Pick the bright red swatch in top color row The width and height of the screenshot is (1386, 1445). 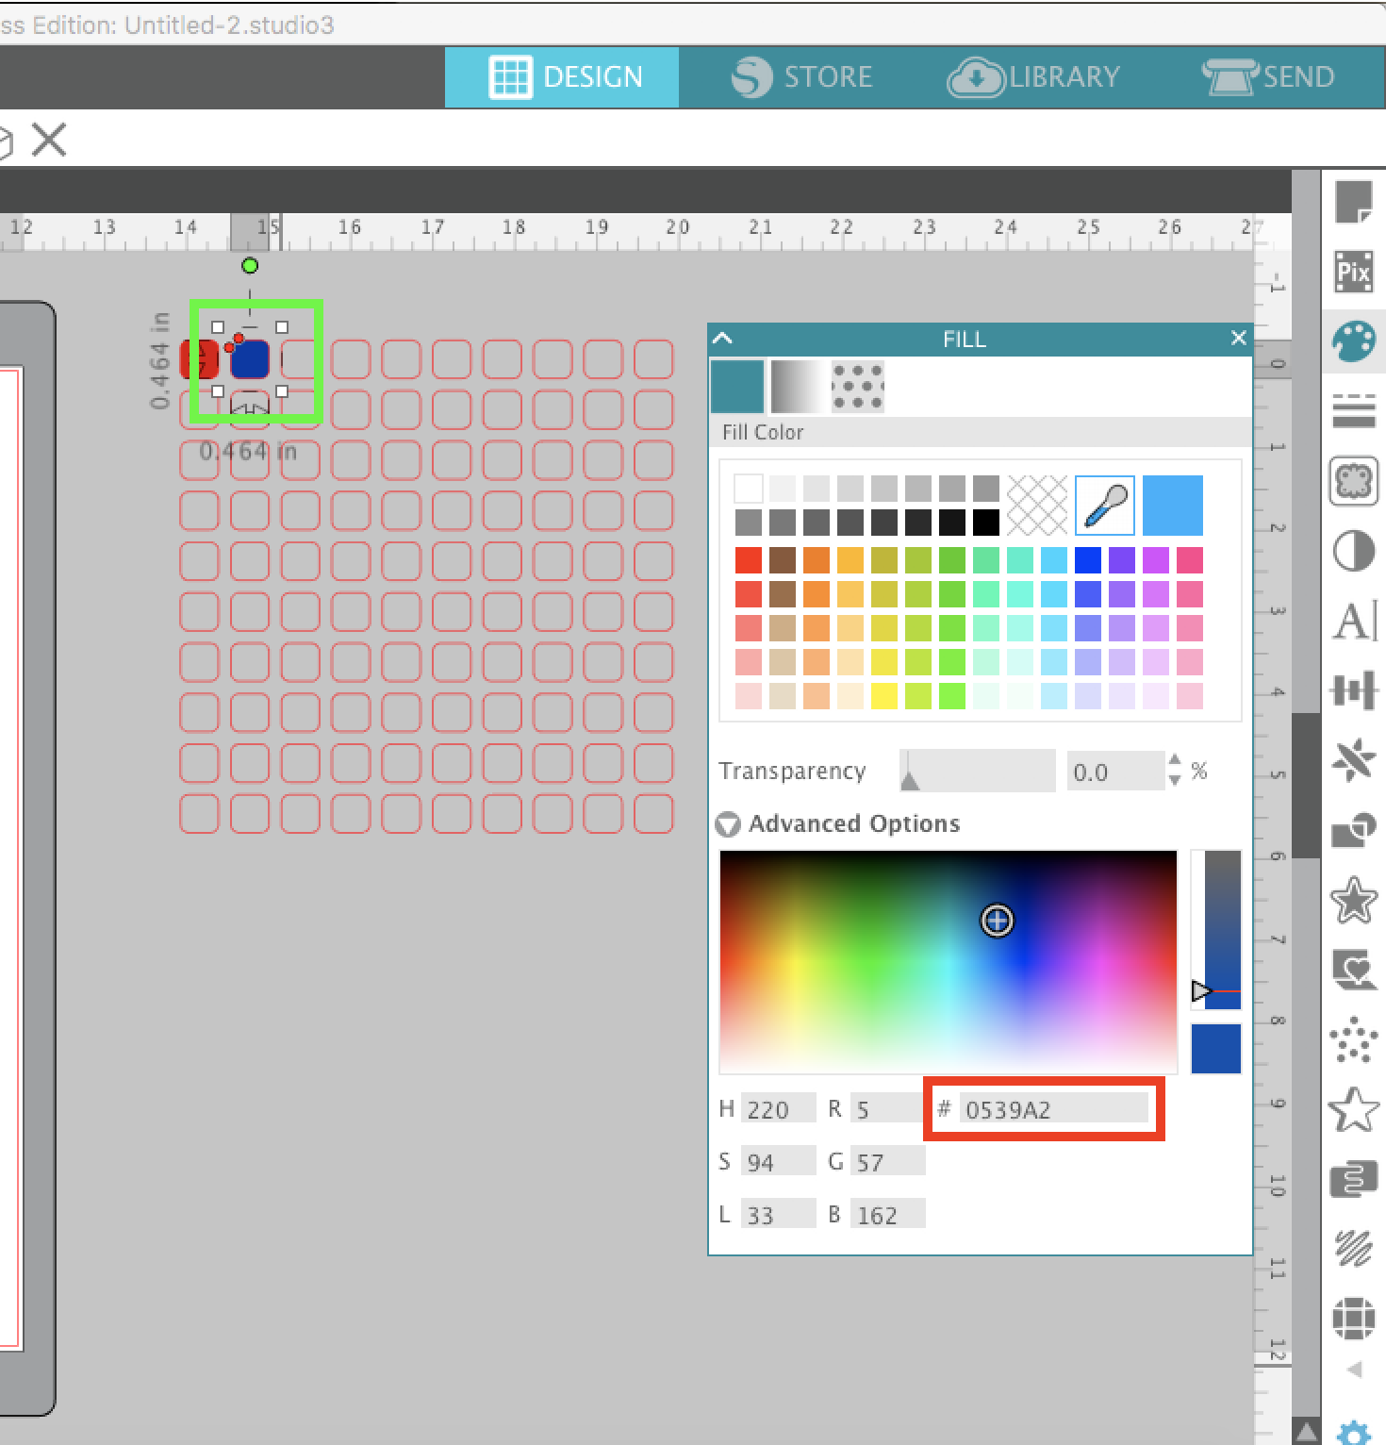click(749, 560)
